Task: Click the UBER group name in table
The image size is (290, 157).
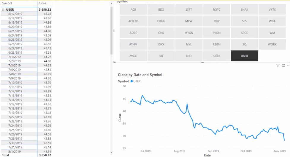Action: [x=10, y=9]
